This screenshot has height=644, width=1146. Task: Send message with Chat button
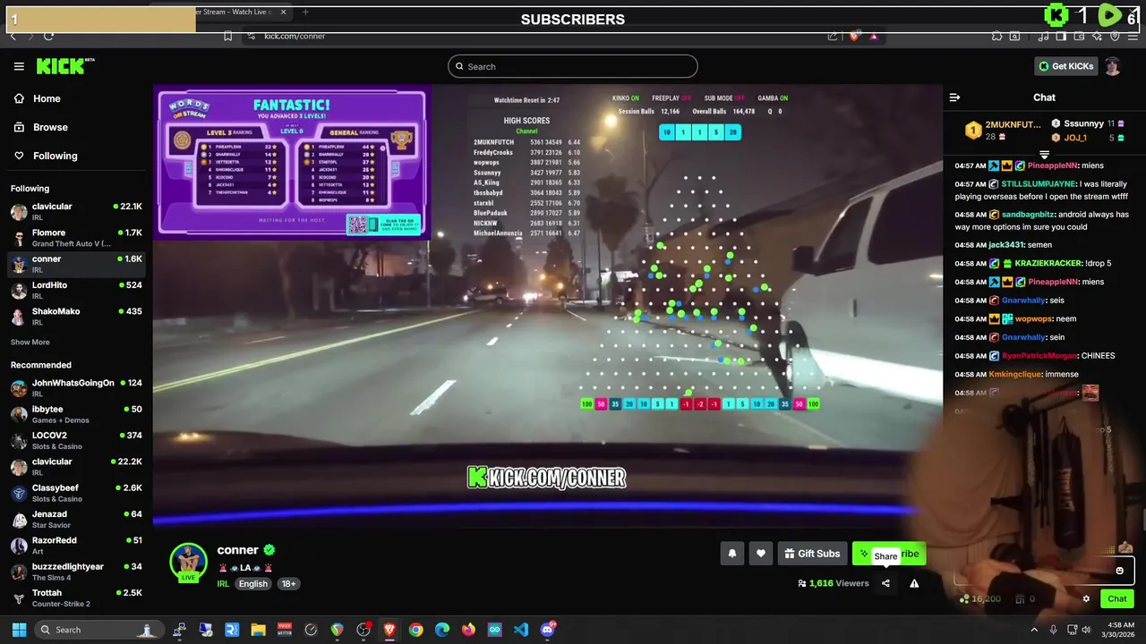tap(1117, 598)
